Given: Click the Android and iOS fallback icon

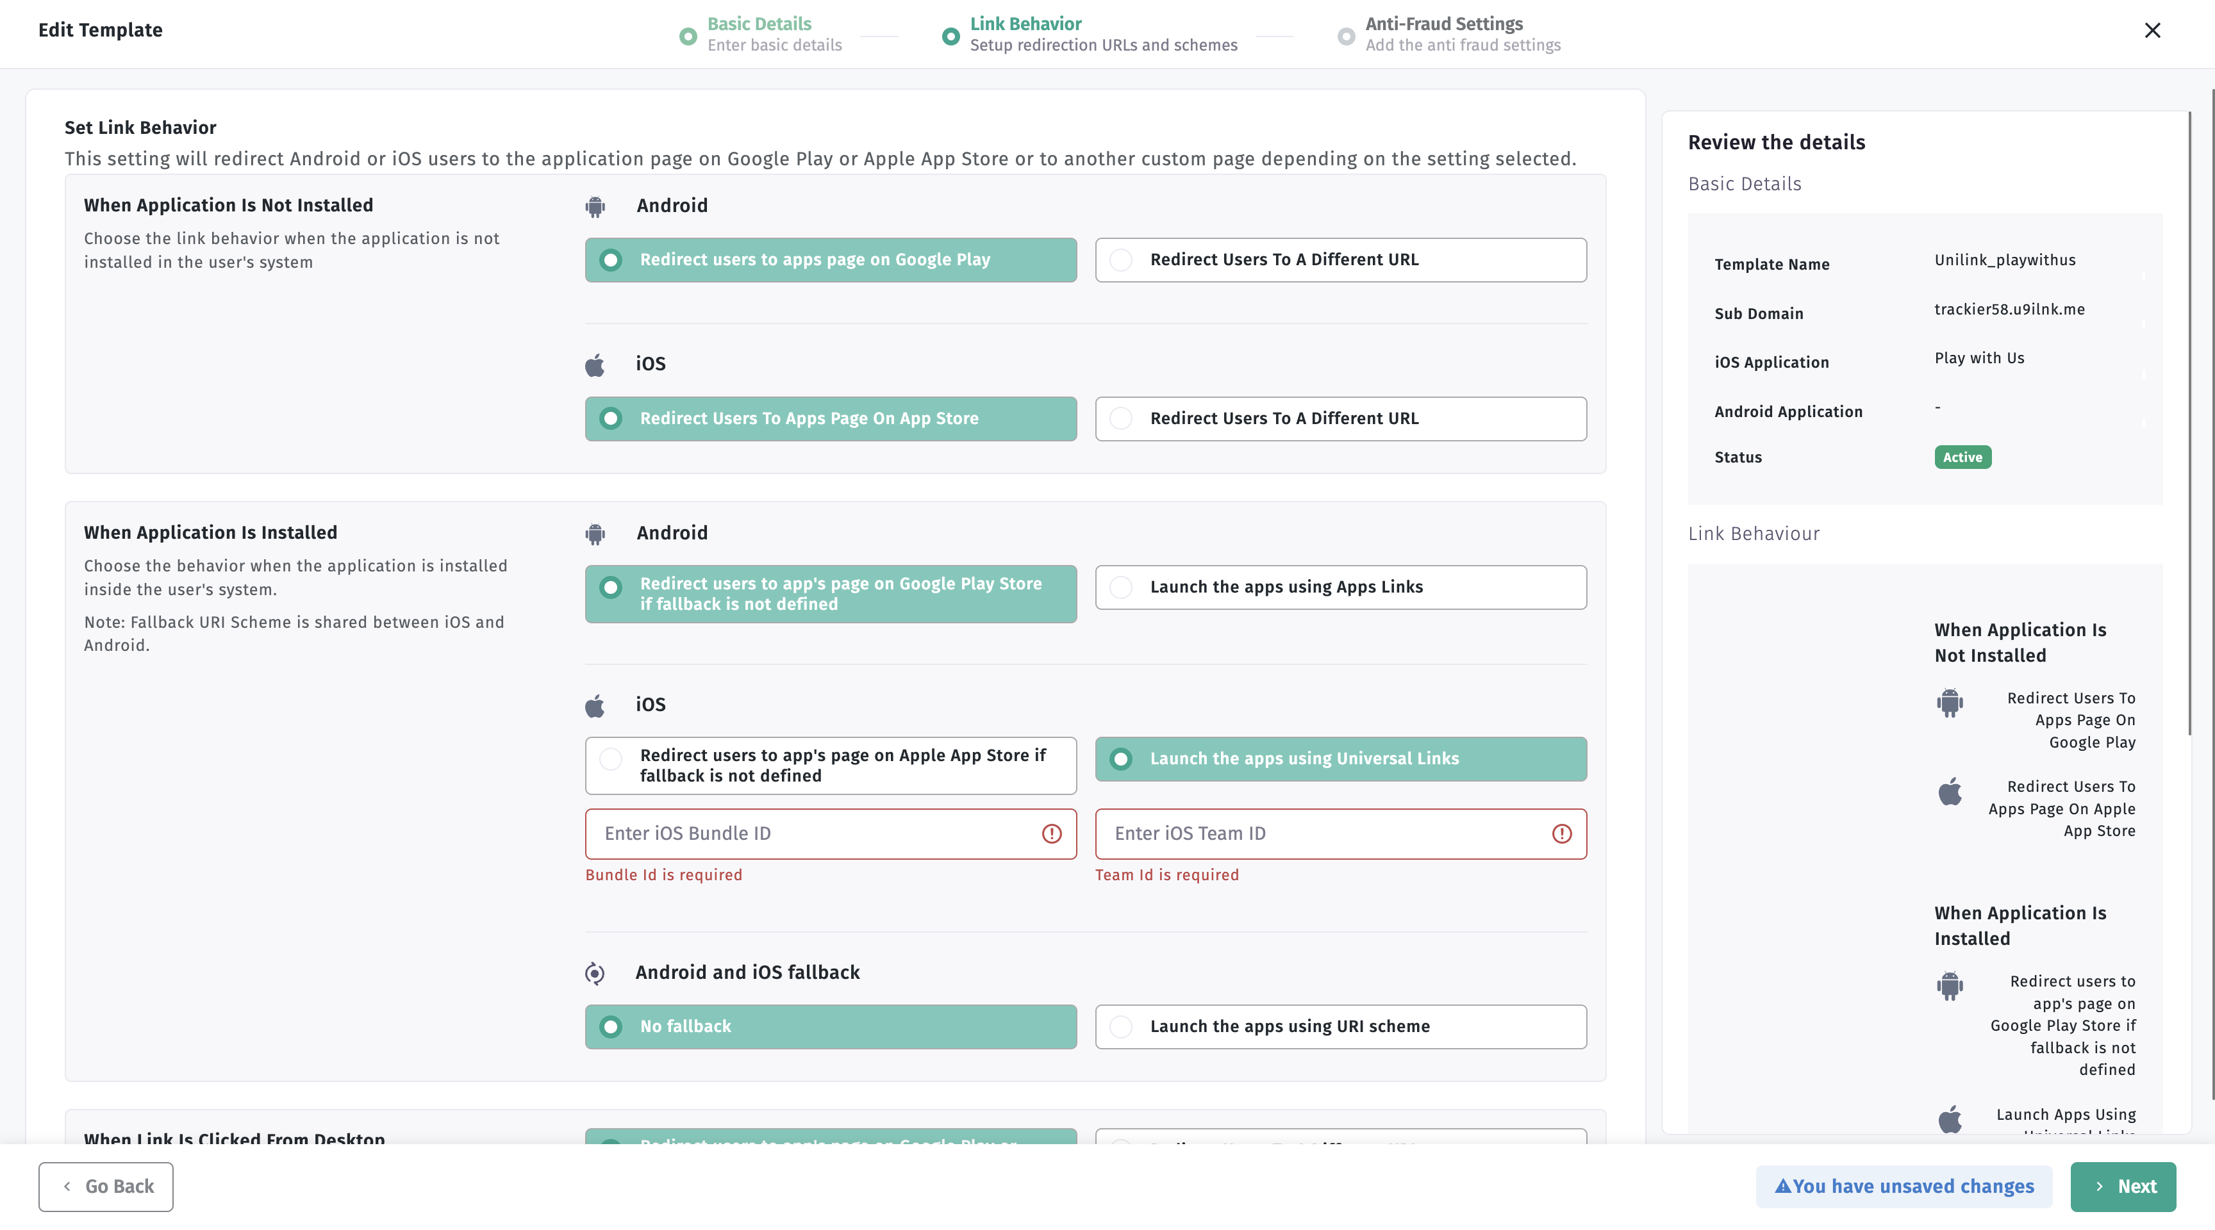Looking at the screenshot, I should tap(595, 973).
